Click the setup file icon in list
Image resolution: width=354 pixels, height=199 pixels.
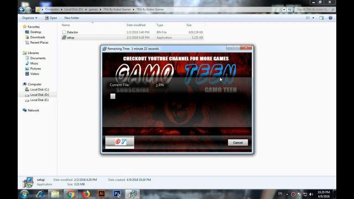coord(64,38)
